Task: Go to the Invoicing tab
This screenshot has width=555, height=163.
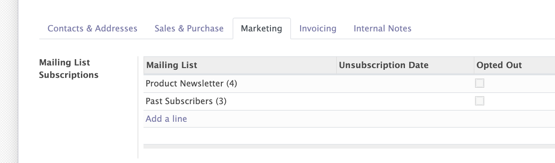Action: pos(318,28)
